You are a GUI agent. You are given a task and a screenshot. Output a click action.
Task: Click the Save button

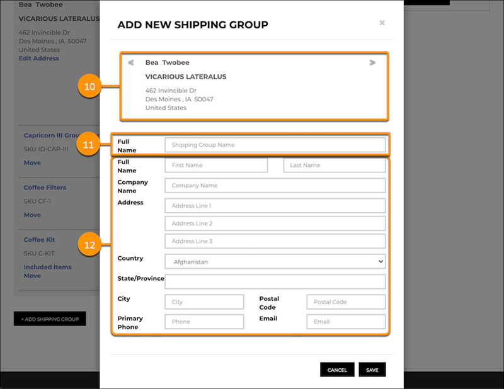[372, 370]
